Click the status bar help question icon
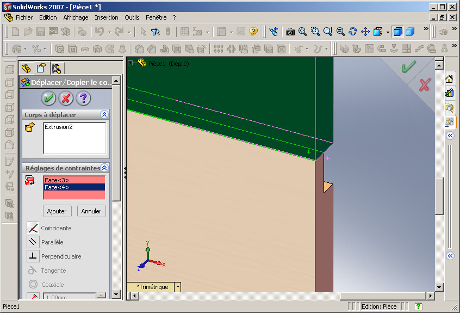The width and height of the screenshot is (460, 313). (x=418, y=306)
